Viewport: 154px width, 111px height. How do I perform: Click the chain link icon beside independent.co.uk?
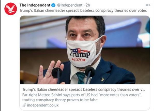[x=24, y=105]
